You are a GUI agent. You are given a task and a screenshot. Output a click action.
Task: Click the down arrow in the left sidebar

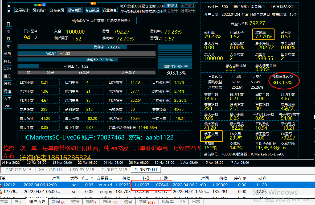pos(9,11)
